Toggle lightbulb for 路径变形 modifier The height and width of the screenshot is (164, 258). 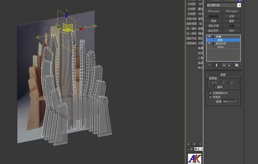(x=209, y=44)
